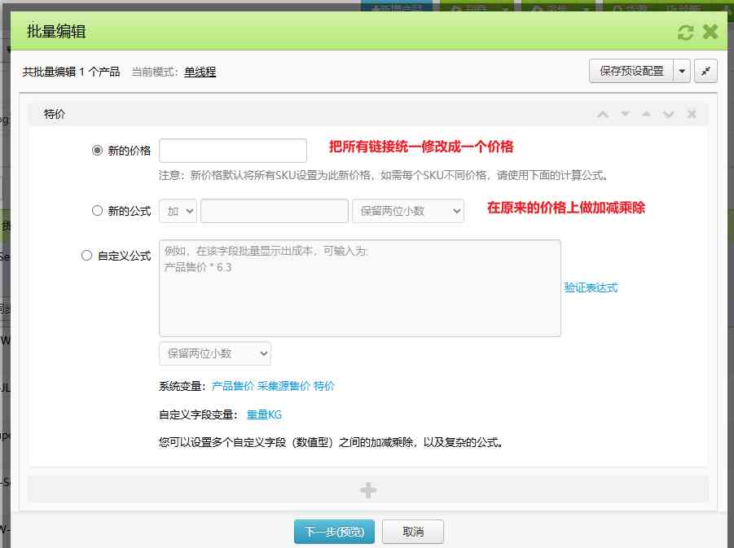Viewport: 734px width, 548px height.
Task: Collapse the 特价 section with the chevron icon
Action: 602,114
